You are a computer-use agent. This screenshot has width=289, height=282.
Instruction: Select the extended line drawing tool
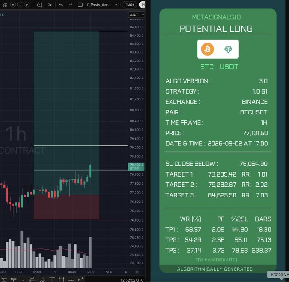[x=42, y=279]
